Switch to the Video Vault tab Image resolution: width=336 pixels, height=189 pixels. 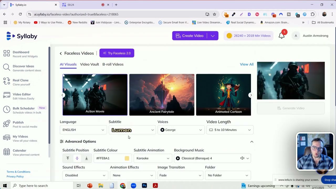(x=89, y=64)
